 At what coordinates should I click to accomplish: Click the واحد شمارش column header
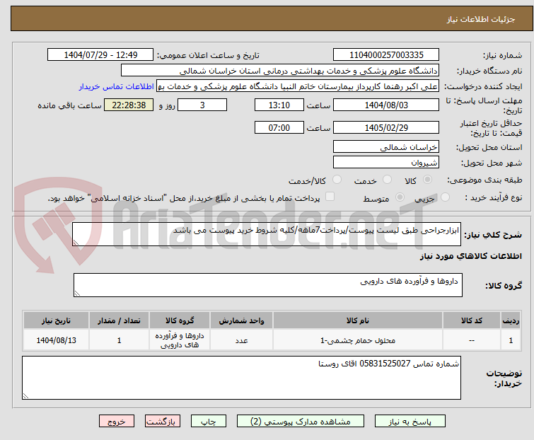pyautogui.click(x=241, y=320)
